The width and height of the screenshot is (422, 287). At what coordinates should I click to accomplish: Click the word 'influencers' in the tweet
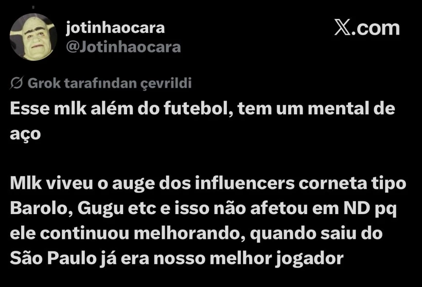(244, 183)
